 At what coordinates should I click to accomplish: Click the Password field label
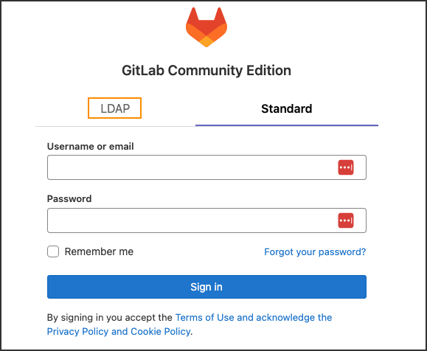(69, 198)
